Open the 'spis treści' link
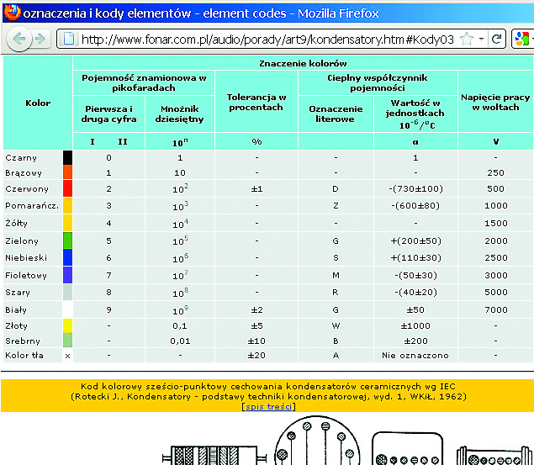Screen dimensions: 534x465 (268, 407)
